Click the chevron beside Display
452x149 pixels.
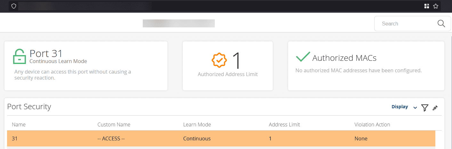(x=415, y=108)
